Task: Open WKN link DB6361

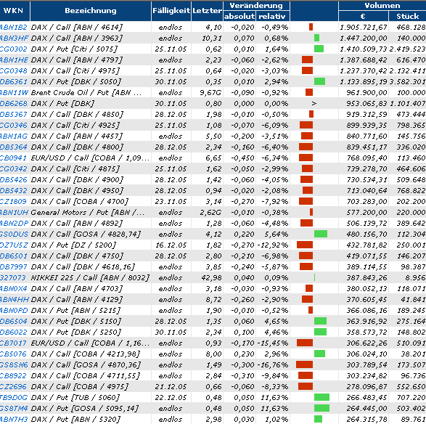Action: click(14, 81)
